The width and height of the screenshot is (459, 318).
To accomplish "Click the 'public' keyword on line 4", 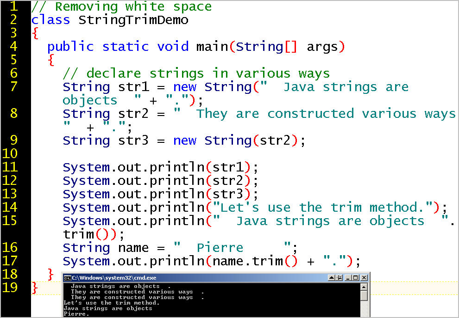I will coord(71,46).
